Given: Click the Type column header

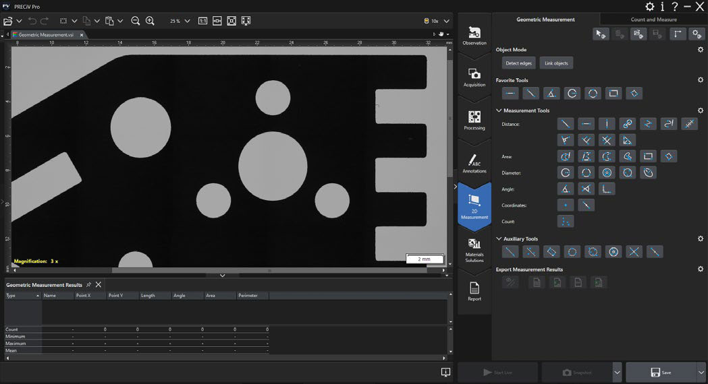Looking at the screenshot, I should 20,295.
